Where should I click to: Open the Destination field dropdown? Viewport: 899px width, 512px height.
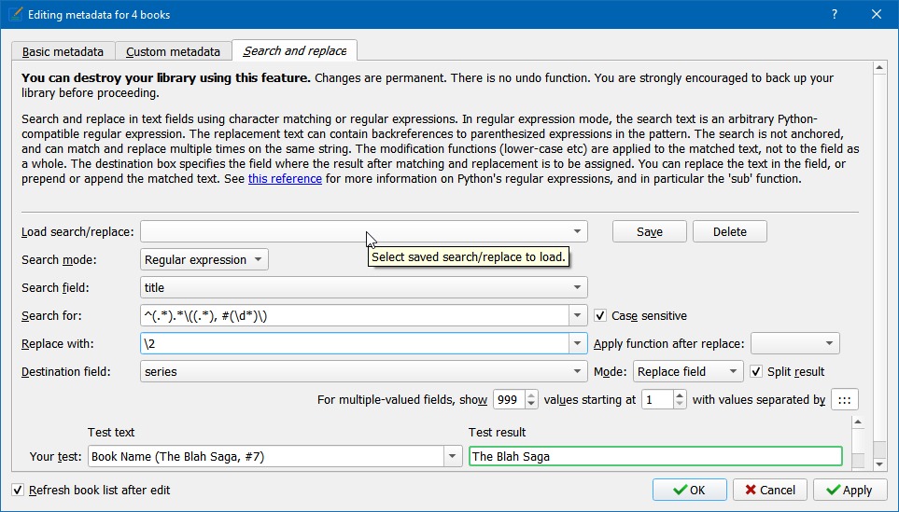[579, 371]
